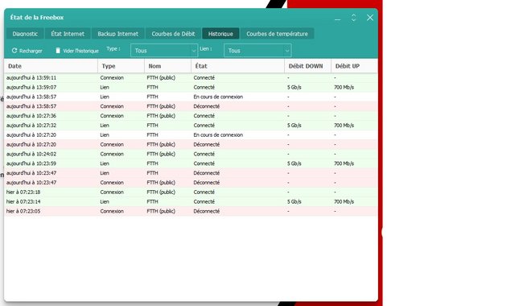Click 700 Mb/s in the 10:23:59 row
The image size is (515, 306).
coord(344,163)
